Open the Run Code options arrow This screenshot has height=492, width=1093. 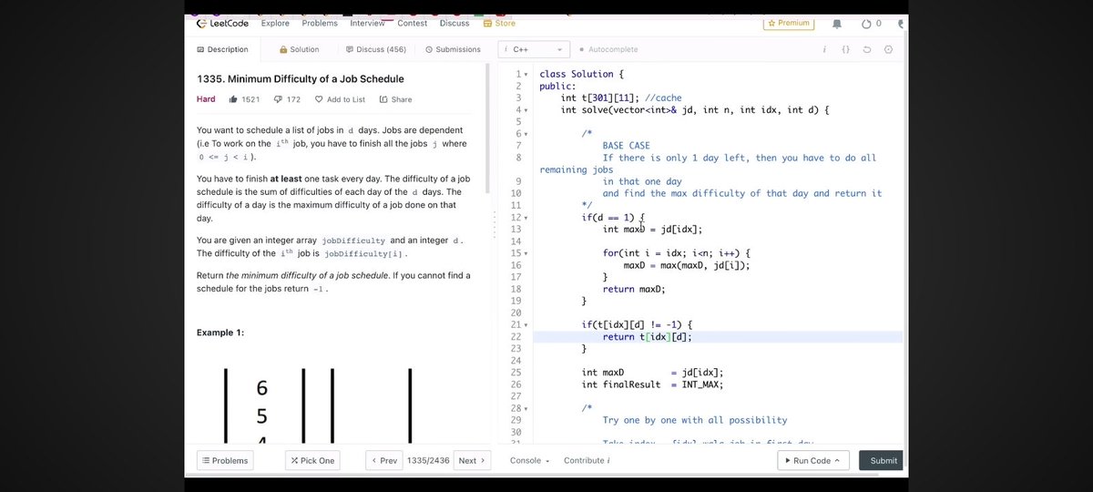836,460
